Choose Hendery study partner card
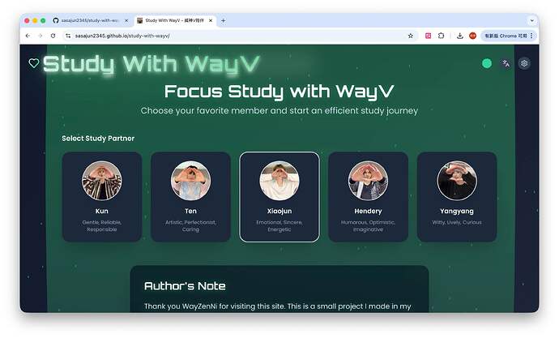Viewport: 559px width, 338px height. 369,197
